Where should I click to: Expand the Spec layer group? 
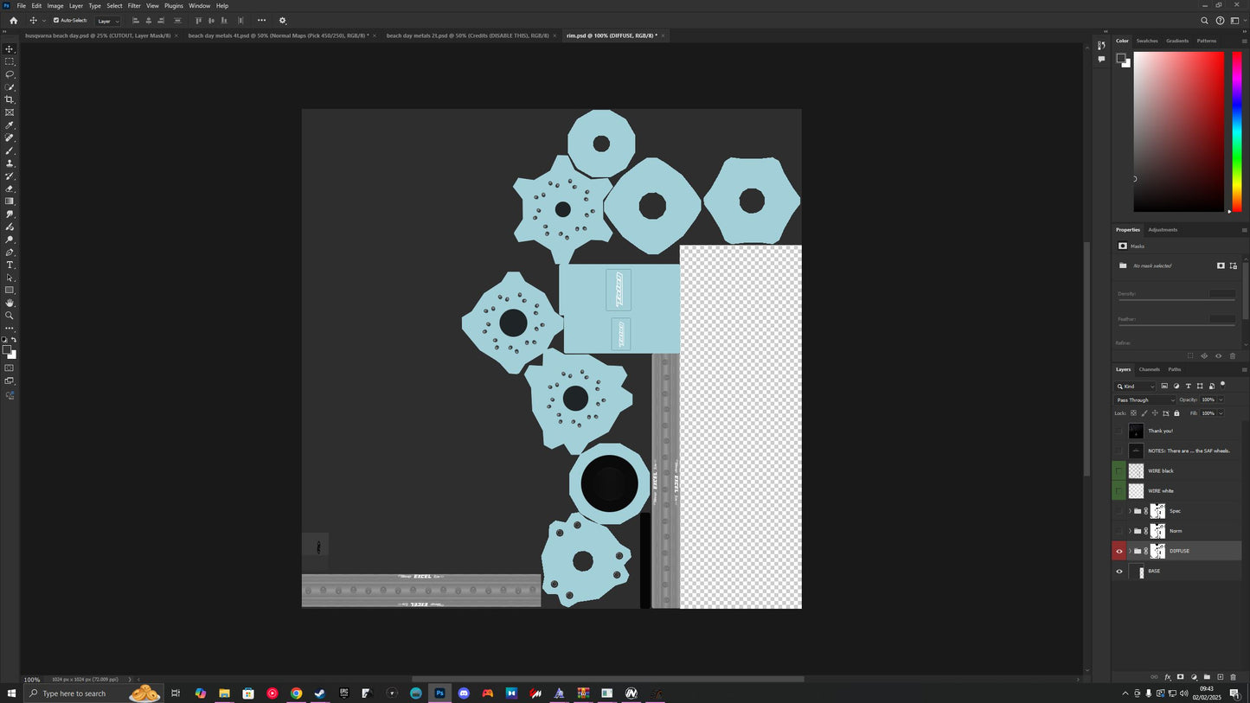(1129, 511)
